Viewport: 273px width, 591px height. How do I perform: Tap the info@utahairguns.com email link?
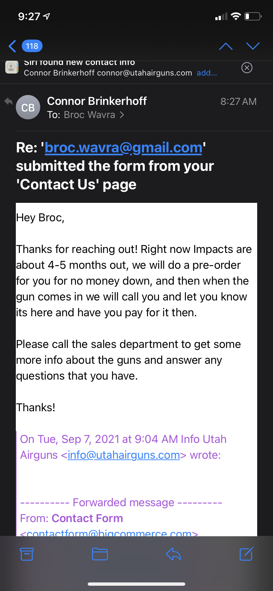click(124, 455)
